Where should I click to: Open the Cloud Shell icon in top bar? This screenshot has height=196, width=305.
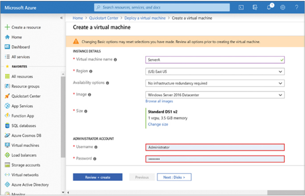coord(241,8)
